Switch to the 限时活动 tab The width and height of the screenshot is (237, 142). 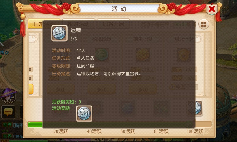[79, 24]
